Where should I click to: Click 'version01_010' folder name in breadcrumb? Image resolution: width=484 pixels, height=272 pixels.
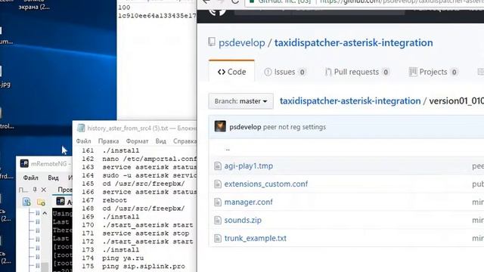click(x=457, y=101)
